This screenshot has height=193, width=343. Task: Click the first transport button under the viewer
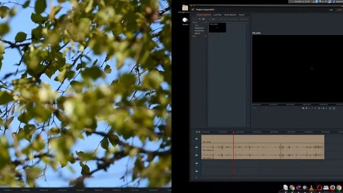[303, 108]
